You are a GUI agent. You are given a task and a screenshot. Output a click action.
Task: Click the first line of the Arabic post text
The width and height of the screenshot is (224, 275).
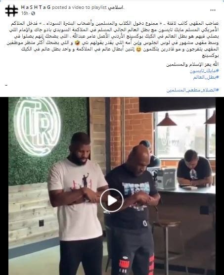(x=115, y=23)
